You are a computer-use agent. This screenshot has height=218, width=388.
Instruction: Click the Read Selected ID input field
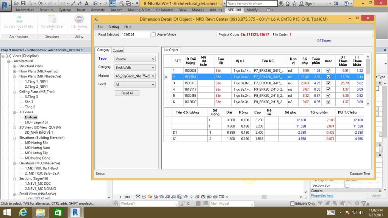tap(135, 34)
